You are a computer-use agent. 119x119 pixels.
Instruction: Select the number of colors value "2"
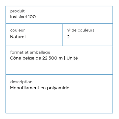pyautogui.click(x=68, y=37)
